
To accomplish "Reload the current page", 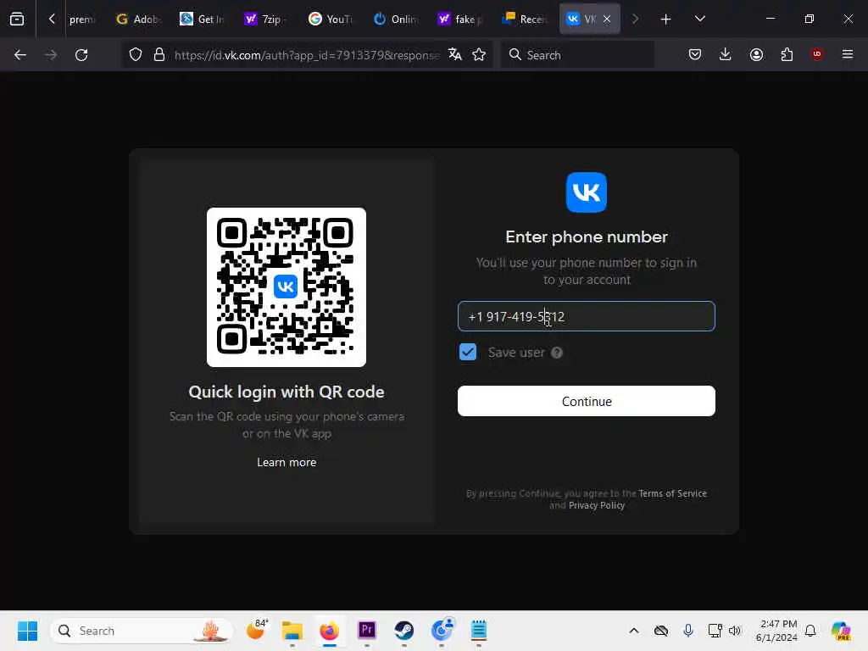I will (x=81, y=55).
